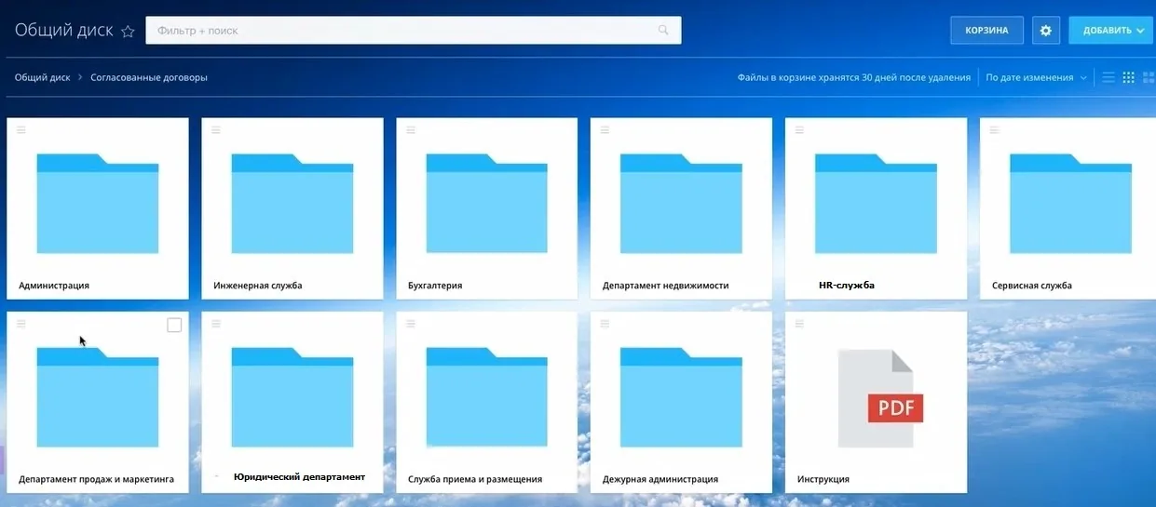This screenshot has height=507, width=1156.
Task: Open the hamburger menu on the HR-служба card
Action: 800,130
